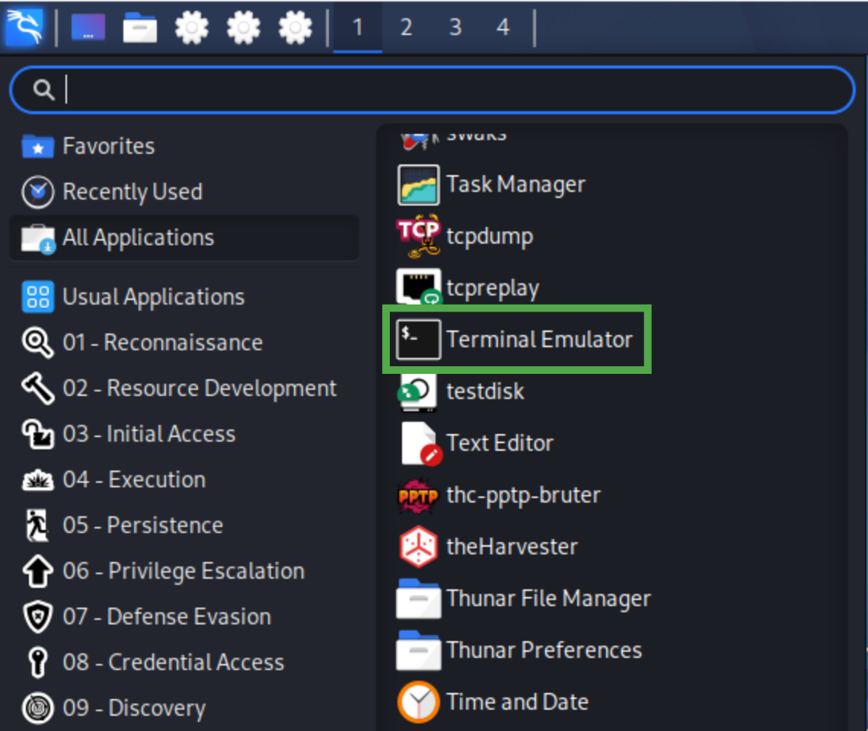Open the 03 - Initial Access category
This screenshot has height=731, width=868.
pos(184,434)
